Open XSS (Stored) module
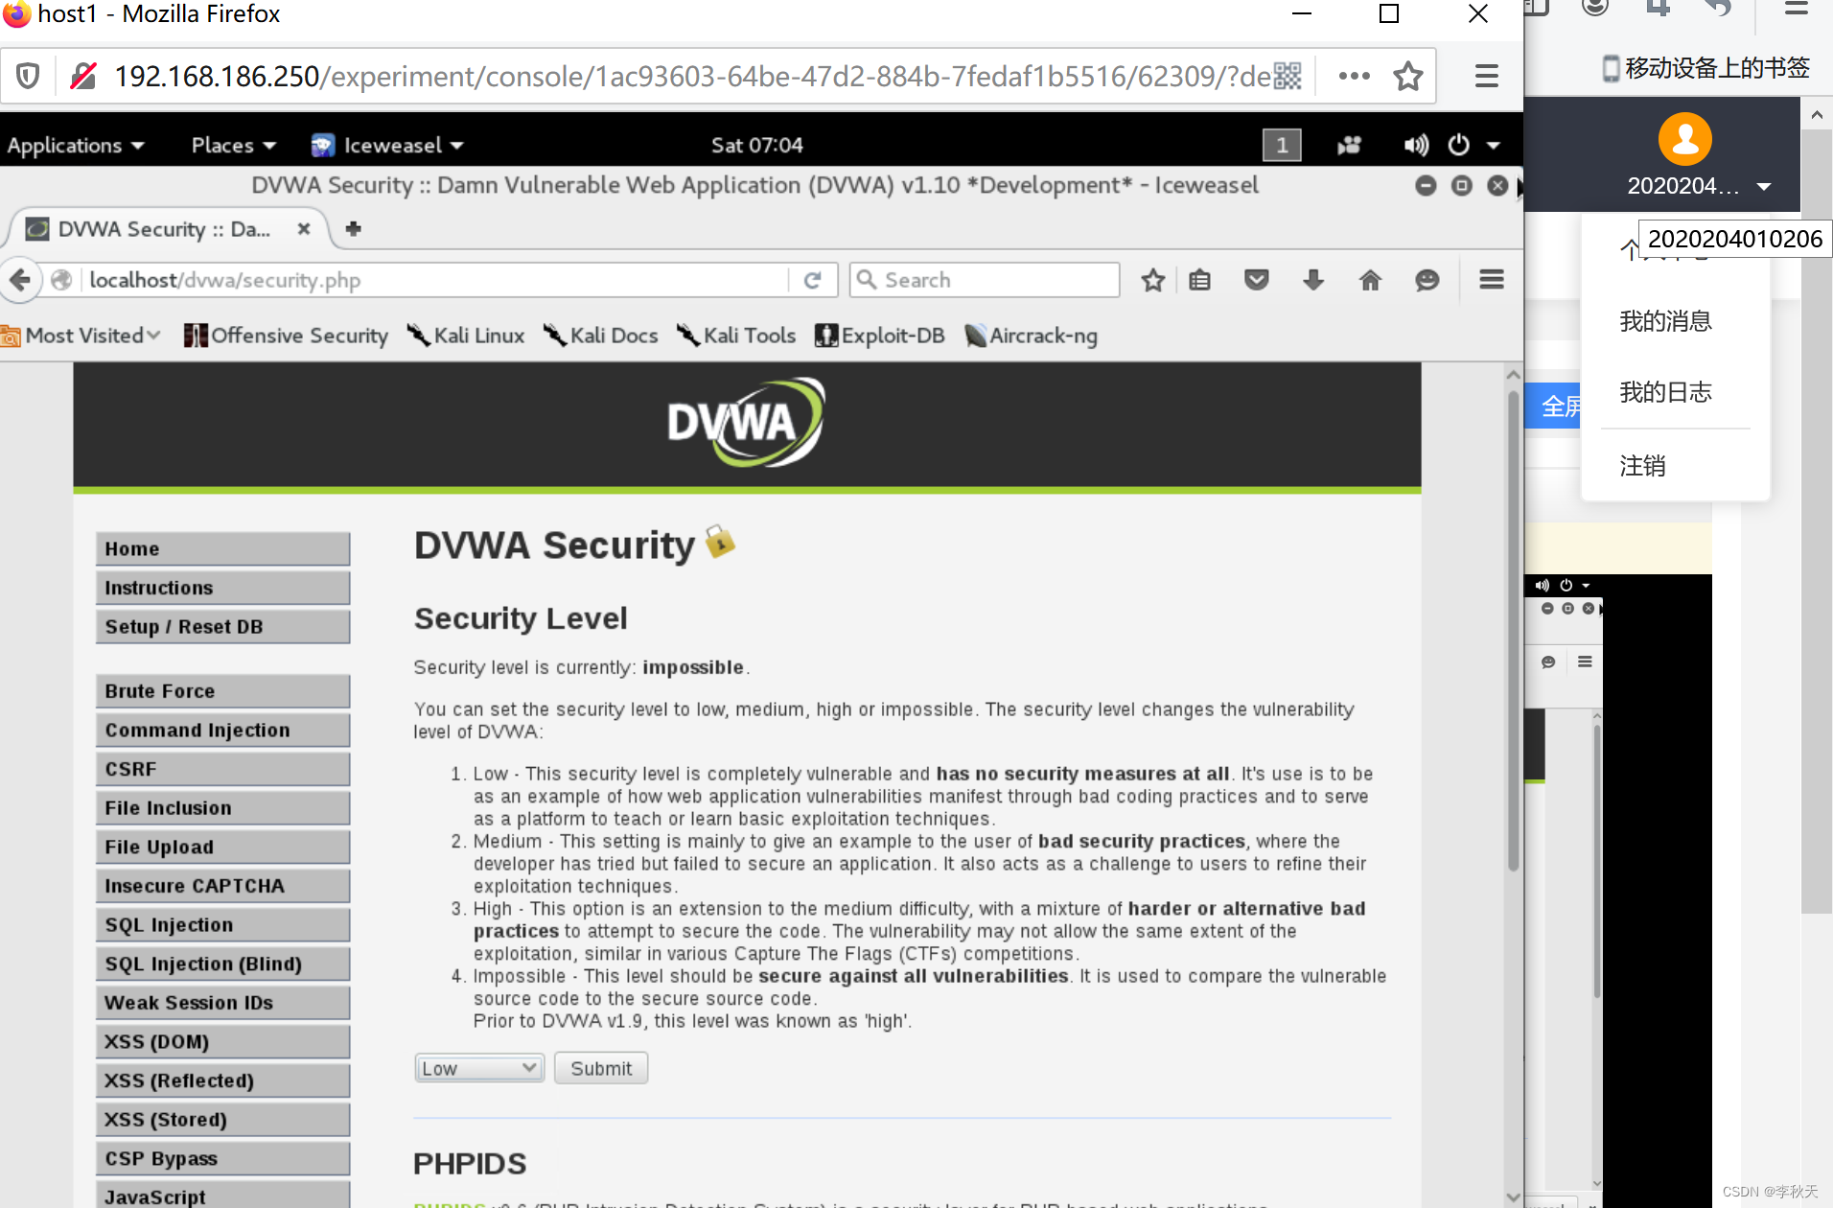Screen dimensions: 1833x1208 222,1120
